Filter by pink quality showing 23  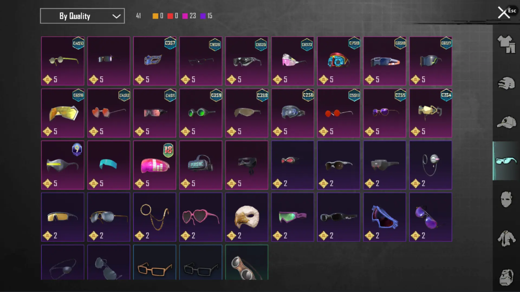point(189,16)
